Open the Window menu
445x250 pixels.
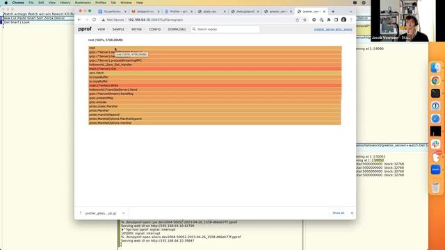(x=126, y=3)
